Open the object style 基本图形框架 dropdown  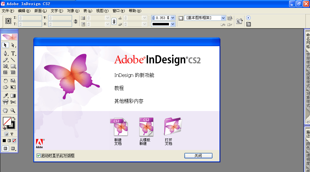pyautogui.click(x=223, y=18)
